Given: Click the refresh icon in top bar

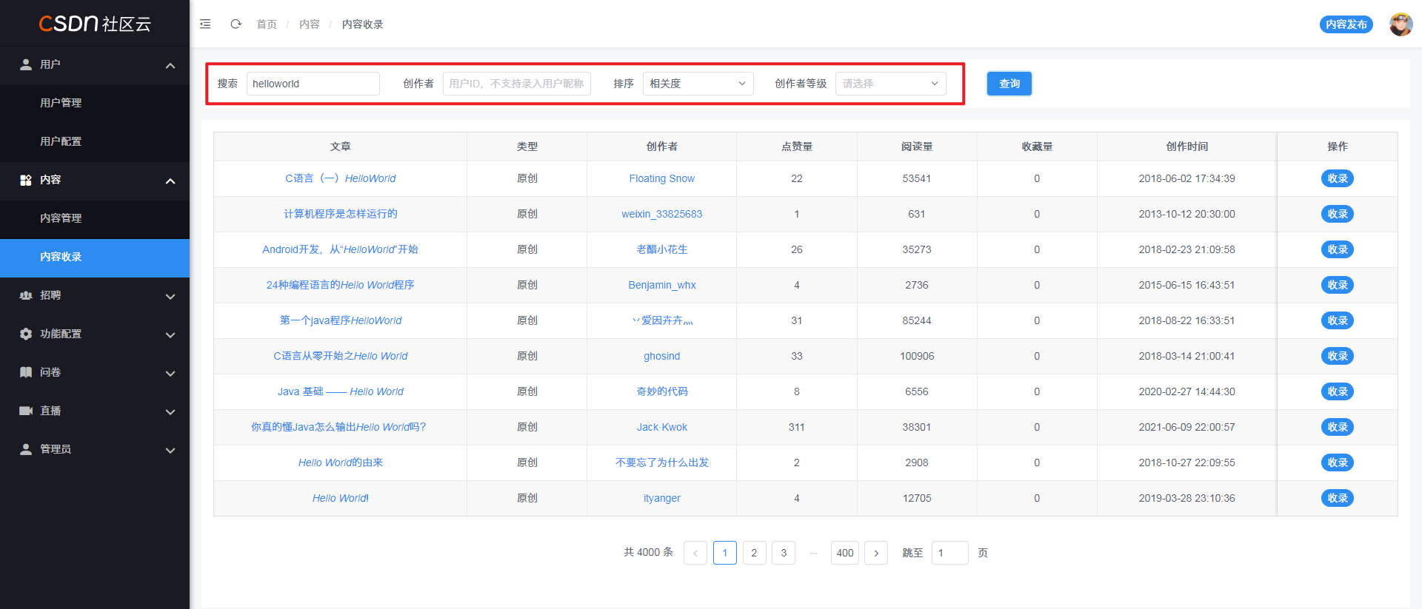Looking at the screenshot, I should pyautogui.click(x=236, y=24).
